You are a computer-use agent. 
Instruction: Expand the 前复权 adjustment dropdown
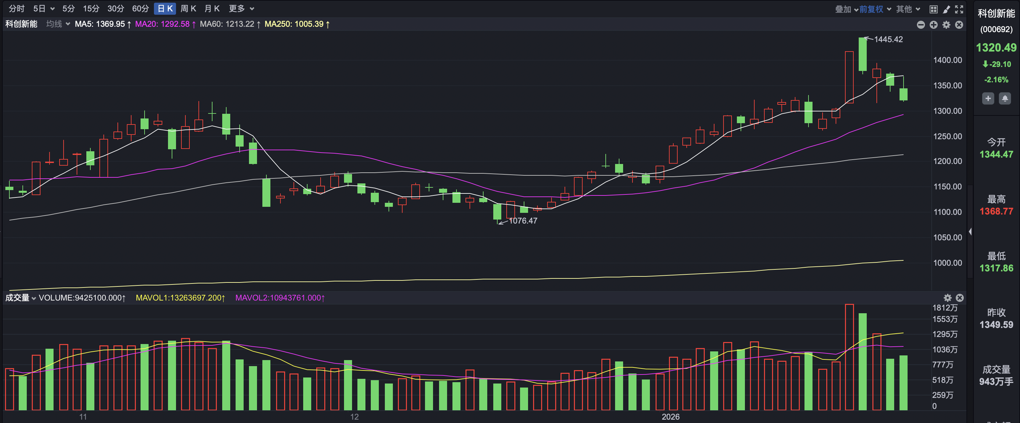point(875,9)
